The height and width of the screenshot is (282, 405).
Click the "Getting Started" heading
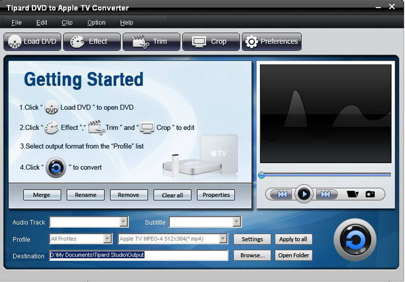coord(83,80)
